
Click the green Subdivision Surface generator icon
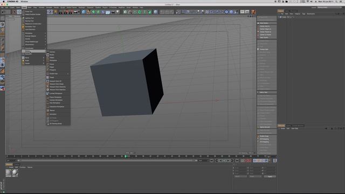[93, 12]
